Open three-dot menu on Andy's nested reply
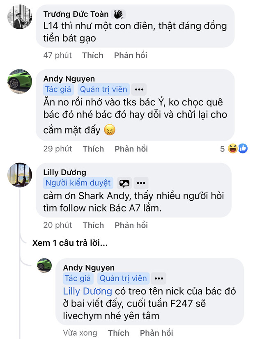Image resolution: width=255 pixels, height=339 pixels. pyautogui.click(x=159, y=278)
